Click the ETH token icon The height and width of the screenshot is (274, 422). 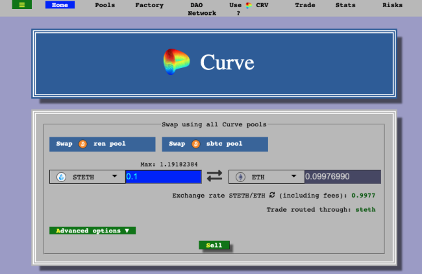click(240, 177)
